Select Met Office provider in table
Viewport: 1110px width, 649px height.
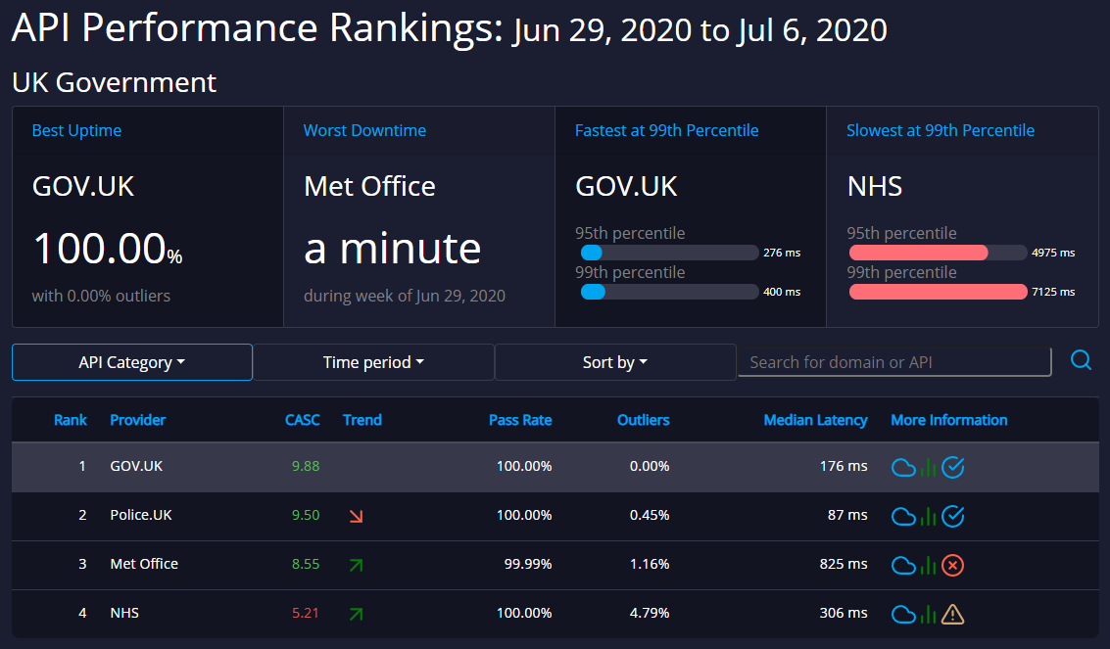[x=144, y=564]
